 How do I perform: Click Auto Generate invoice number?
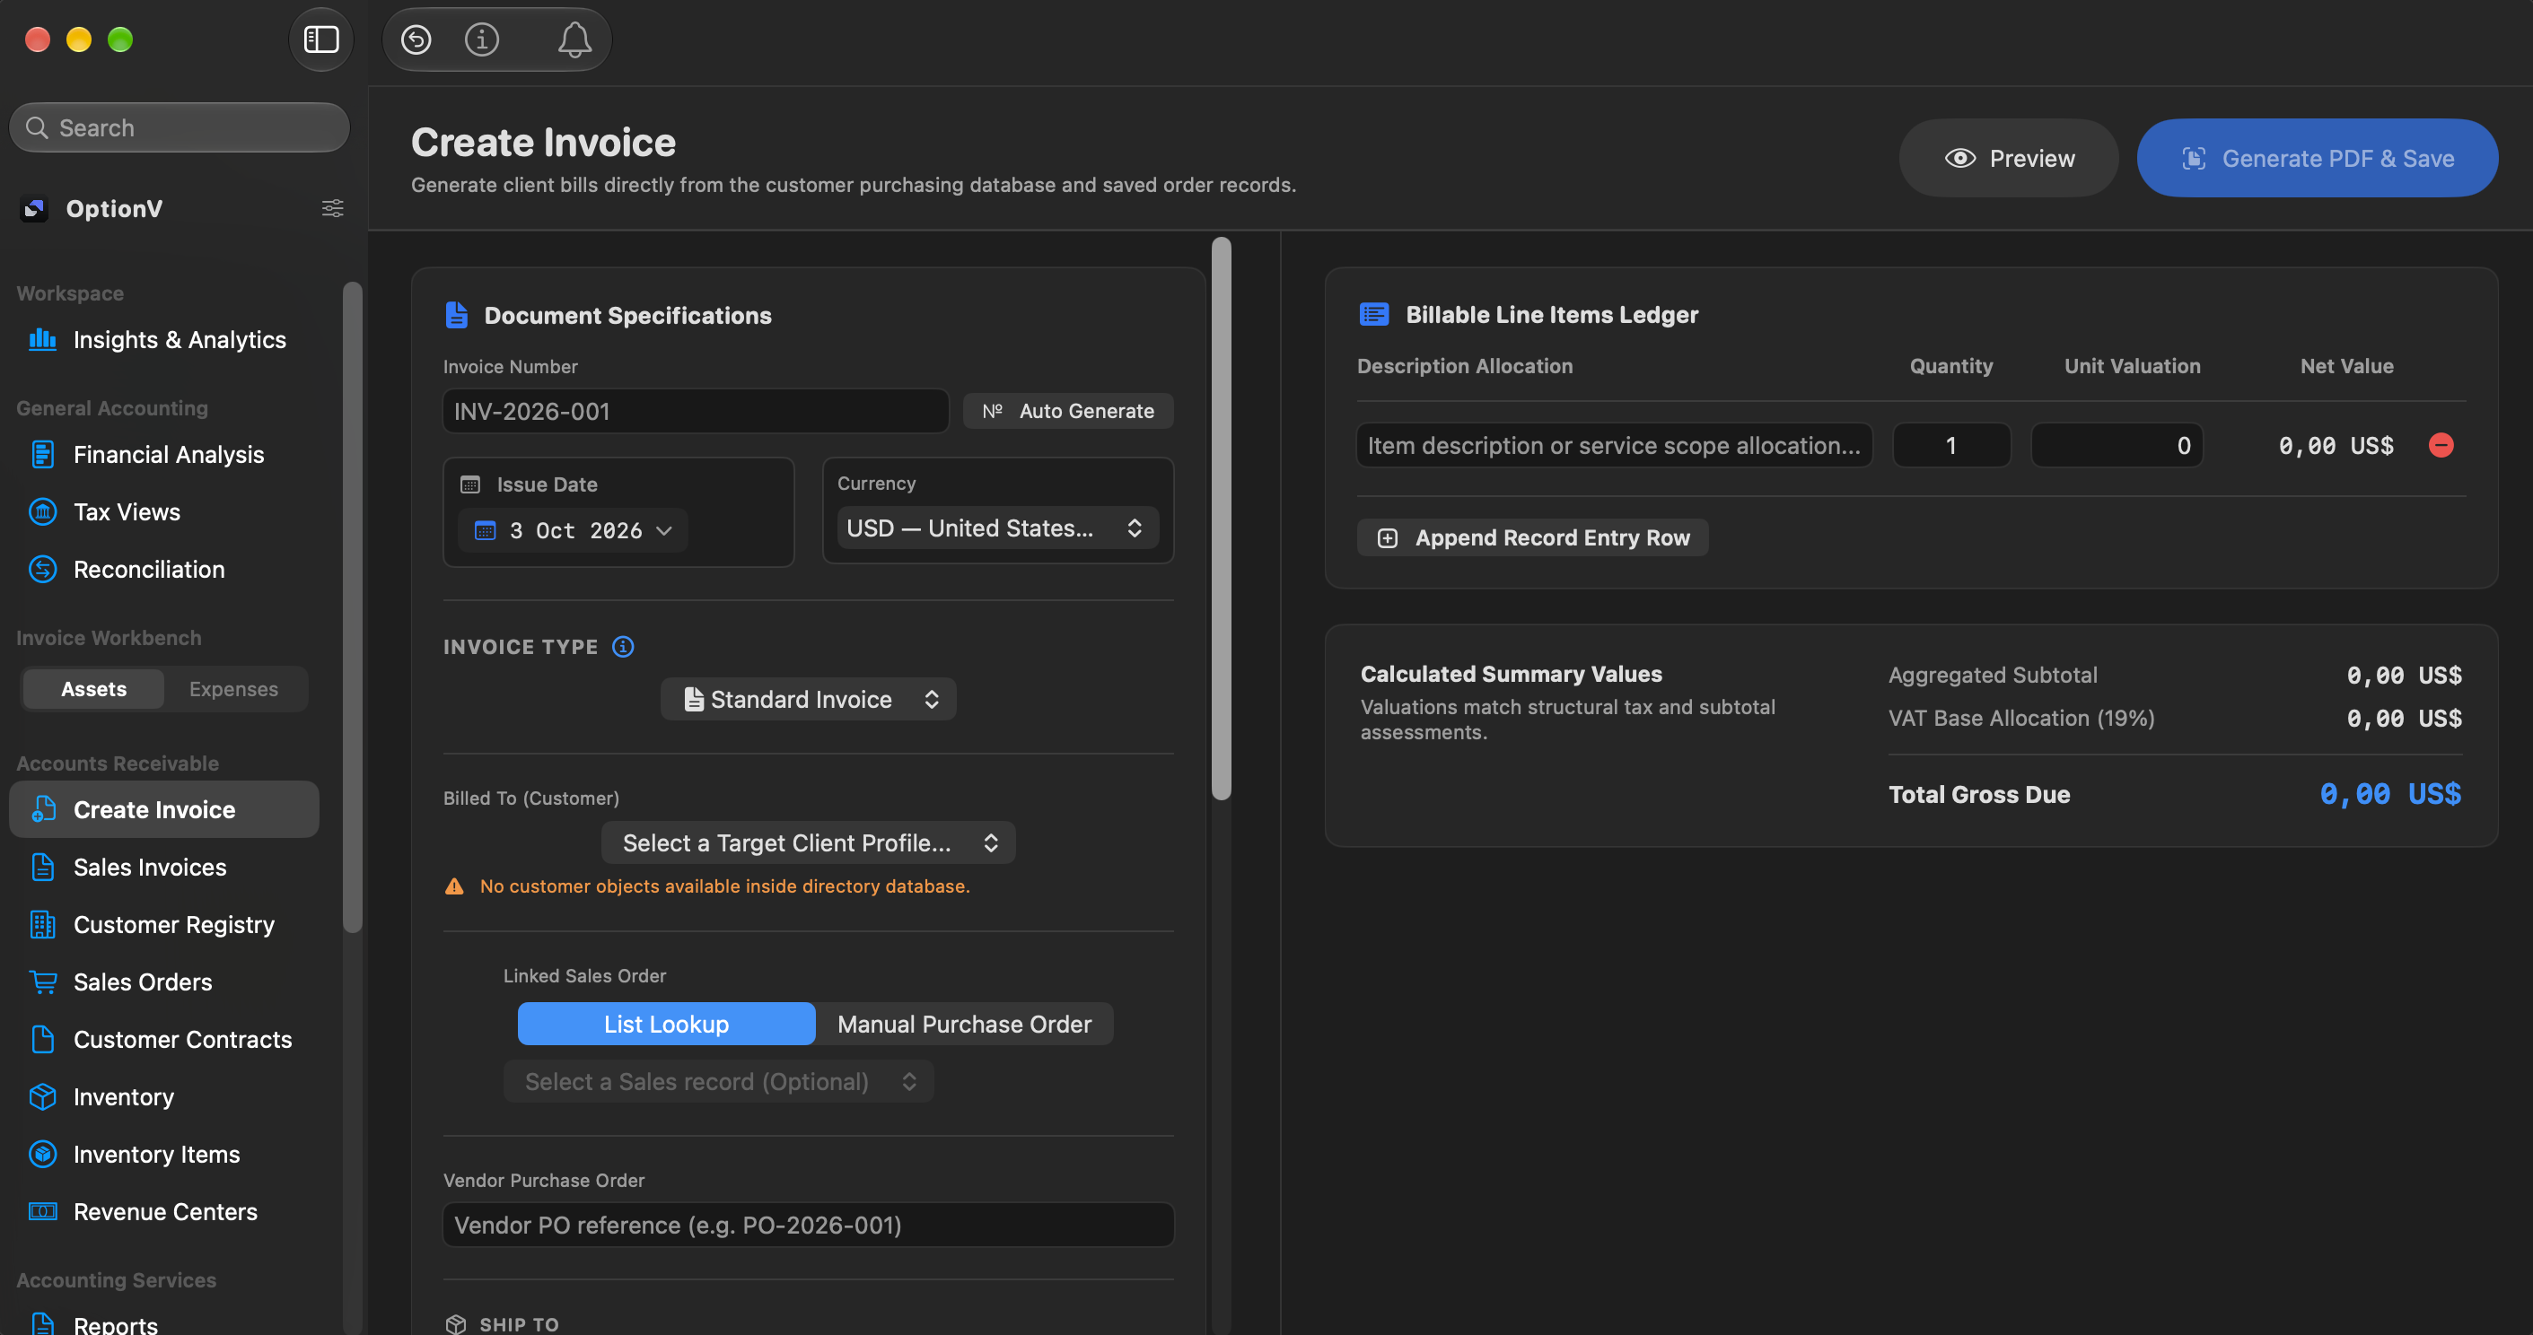click(1068, 411)
